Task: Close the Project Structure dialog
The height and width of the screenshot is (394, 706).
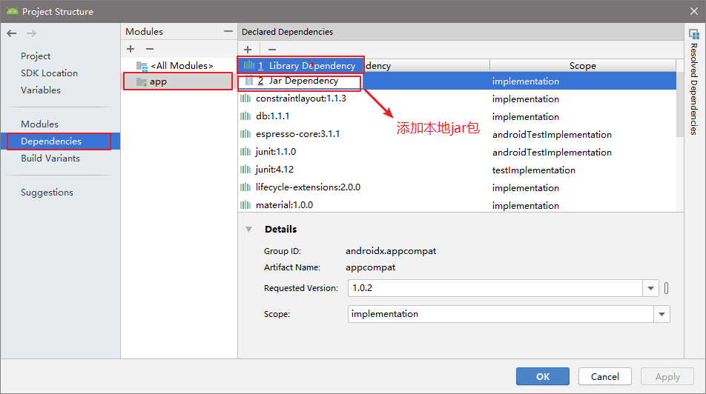Action: [694, 11]
